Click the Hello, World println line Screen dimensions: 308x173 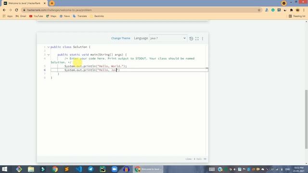[x=95, y=66]
